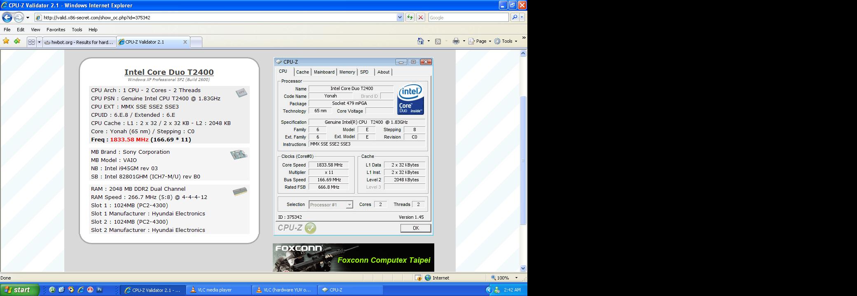Open the Edit menu
857x296 pixels.
pos(21,30)
